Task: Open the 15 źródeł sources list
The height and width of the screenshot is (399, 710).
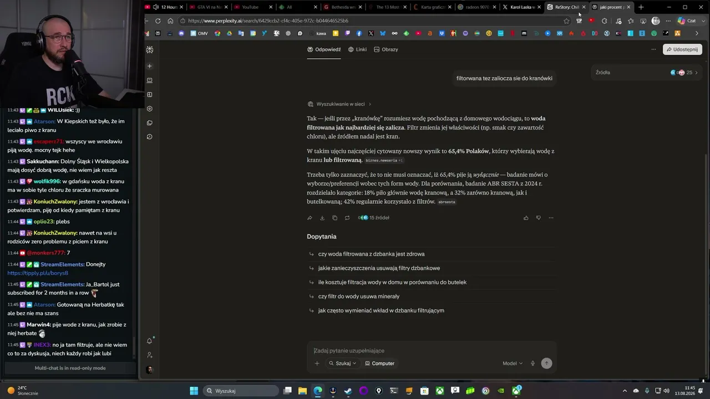Action: [374, 218]
